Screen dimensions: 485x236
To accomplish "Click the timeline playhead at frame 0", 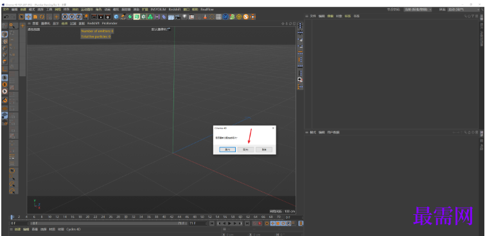I will [x=12, y=217].
